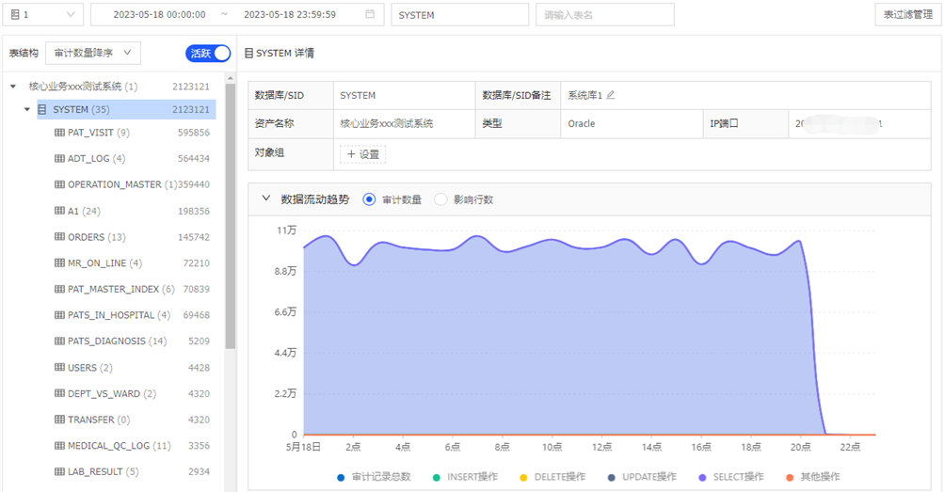Screen dimensions: 944x492
Task: Click the table icon of PATS_IN_HOSPITAL row
Action: pyautogui.click(x=59, y=314)
